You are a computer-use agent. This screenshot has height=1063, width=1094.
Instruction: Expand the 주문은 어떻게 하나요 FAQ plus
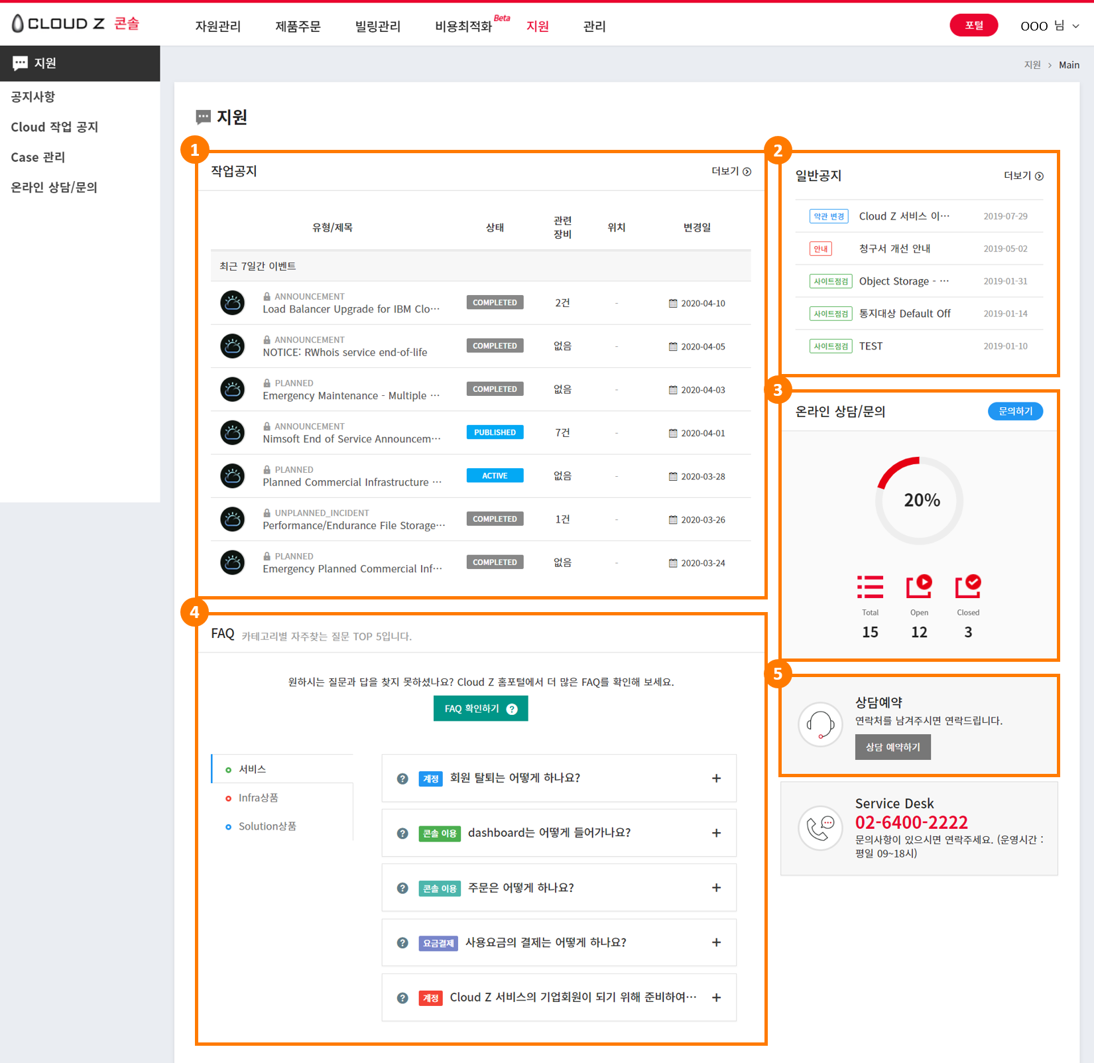[x=716, y=888]
